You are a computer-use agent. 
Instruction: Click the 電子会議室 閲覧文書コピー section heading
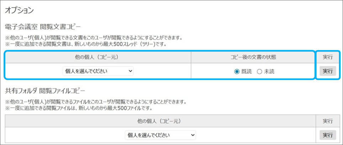pyautogui.click(x=43, y=27)
